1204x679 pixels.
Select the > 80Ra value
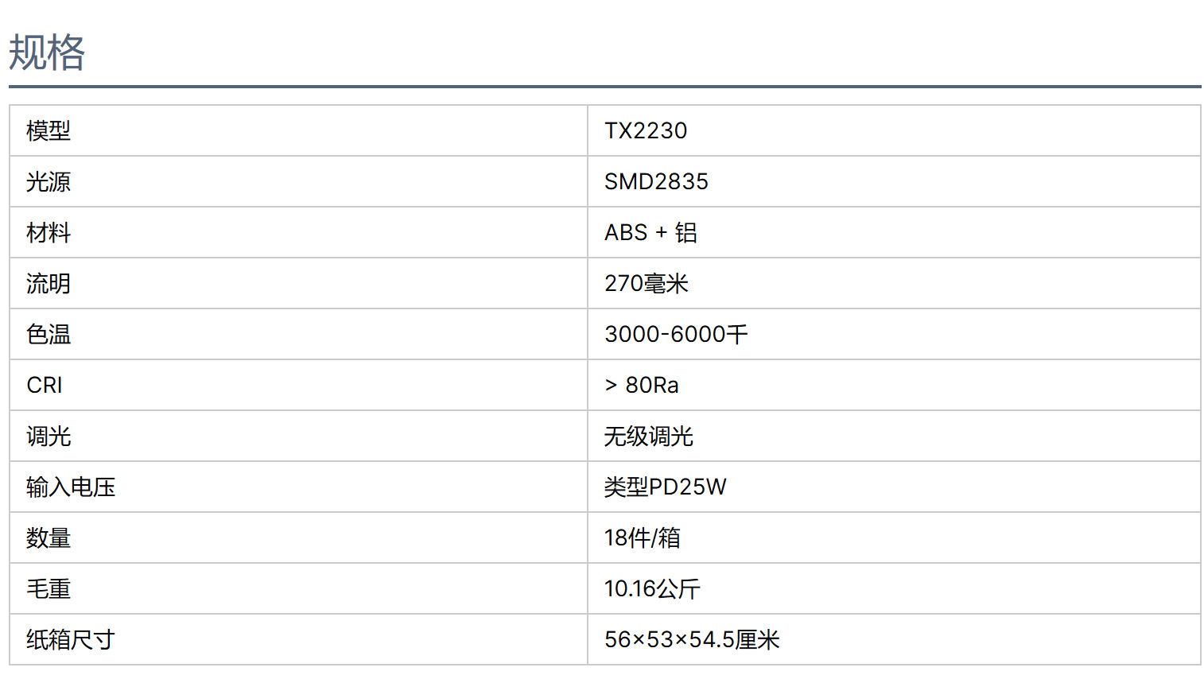[x=642, y=386]
